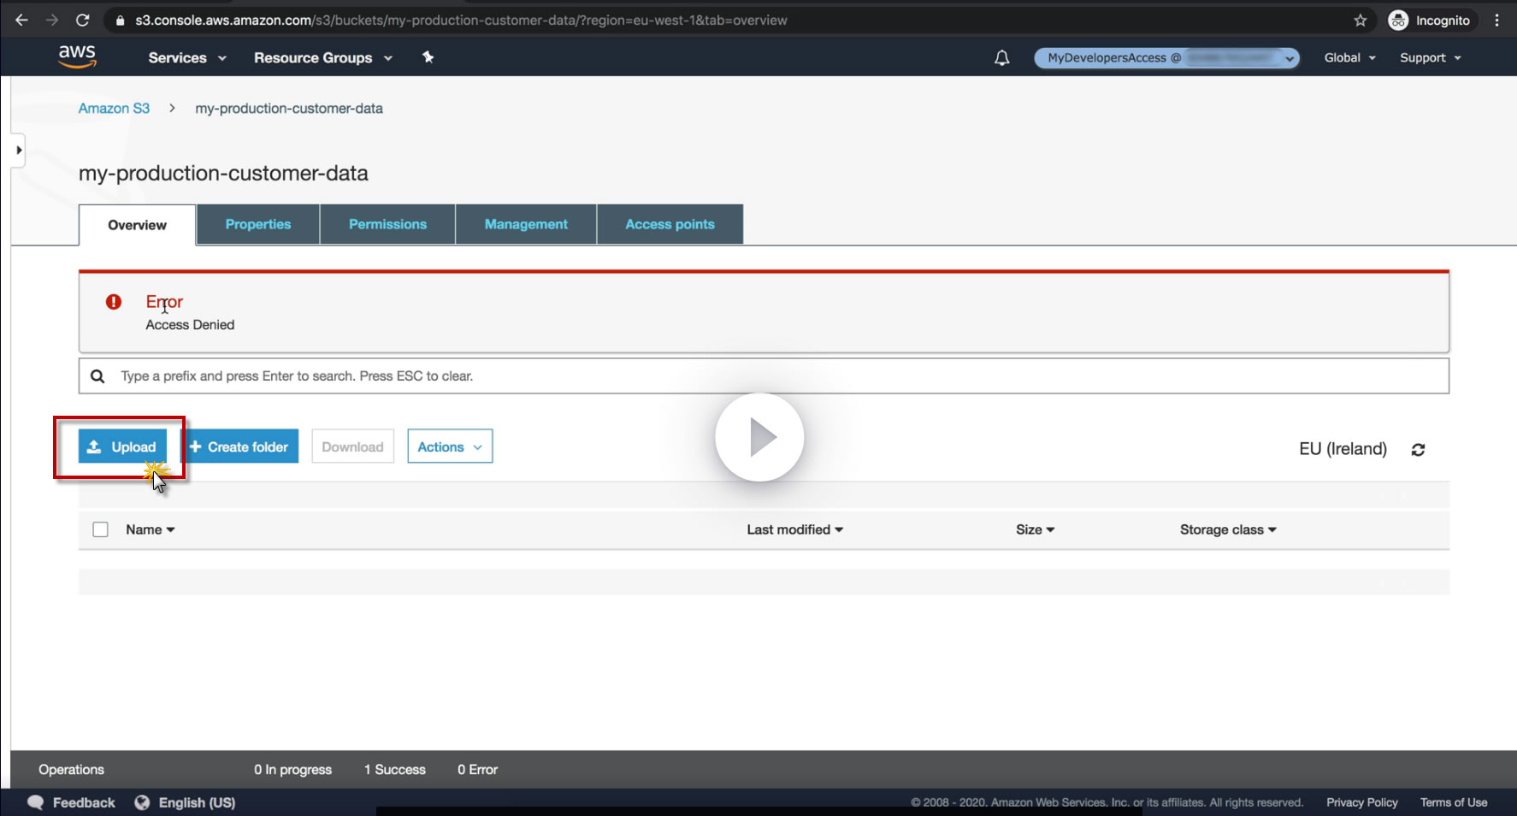This screenshot has height=816, width=1517.
Task: Open the Resource Groups dropdown
Action: [323, 57]
